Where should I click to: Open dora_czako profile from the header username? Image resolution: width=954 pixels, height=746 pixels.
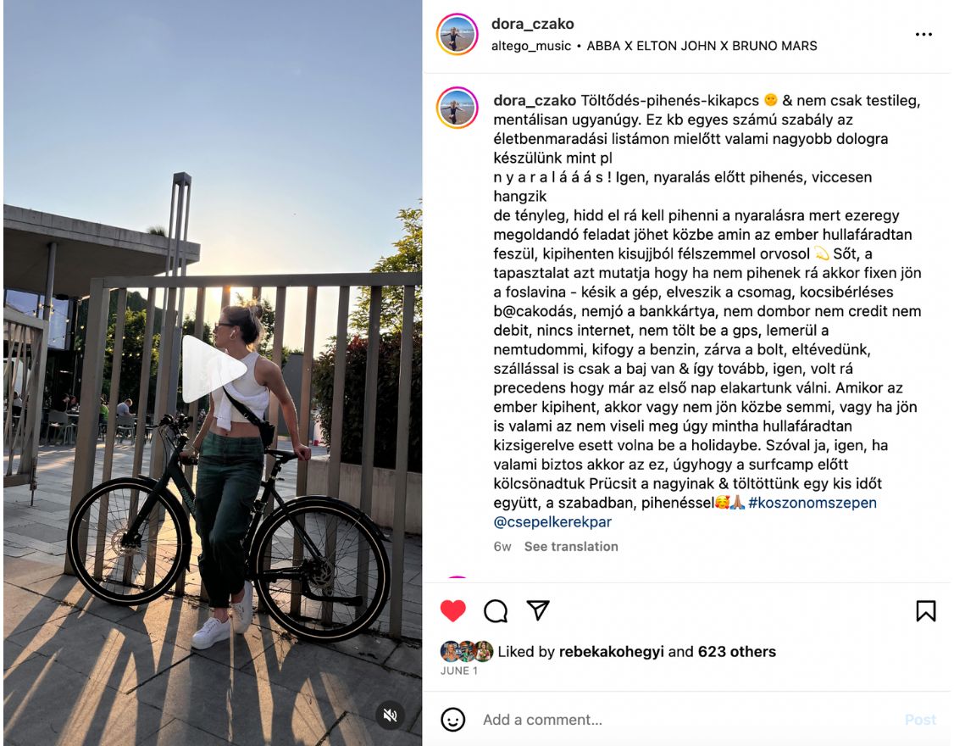coord(532,24)
